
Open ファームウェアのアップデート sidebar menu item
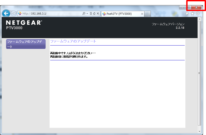click(x=26, y=44)
